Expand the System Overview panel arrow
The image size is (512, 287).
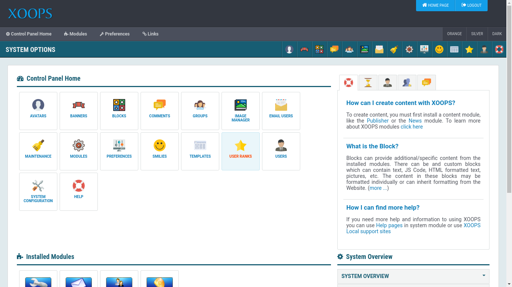484,276
